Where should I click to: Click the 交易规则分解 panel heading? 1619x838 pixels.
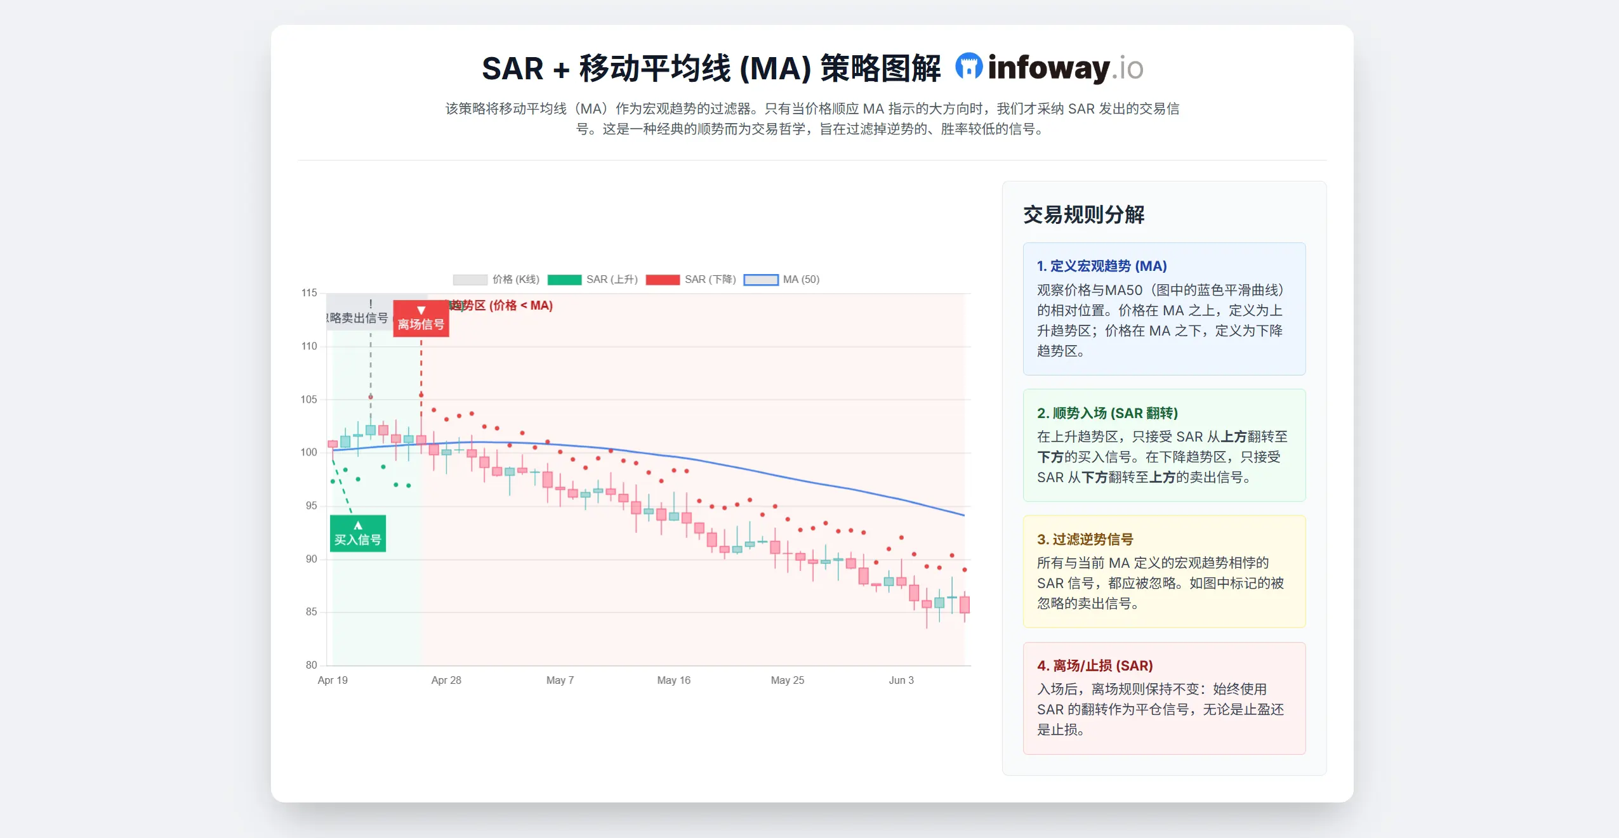click(x=1083, y=215)
